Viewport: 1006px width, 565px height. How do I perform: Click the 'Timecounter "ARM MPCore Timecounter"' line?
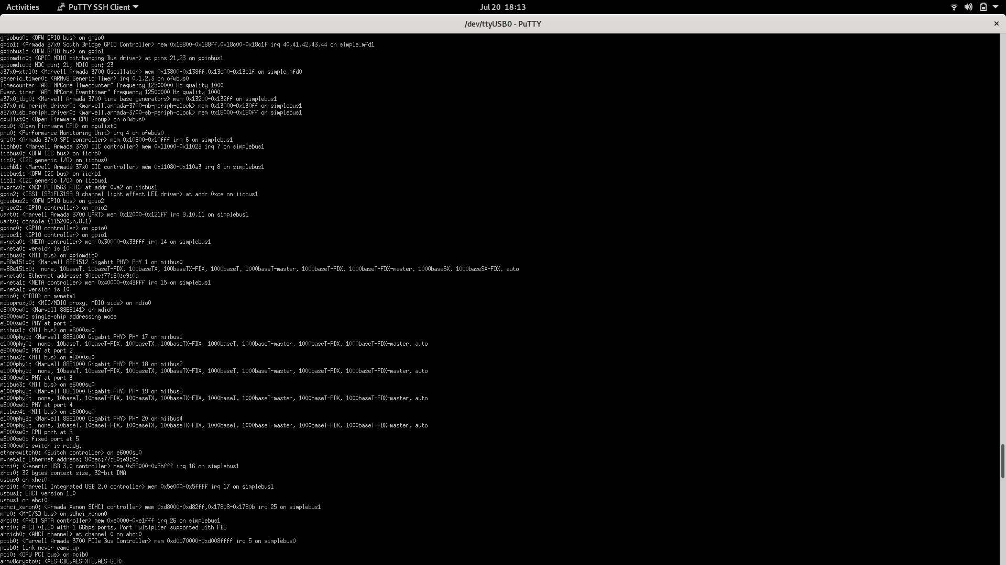click(x=112, y=85)
